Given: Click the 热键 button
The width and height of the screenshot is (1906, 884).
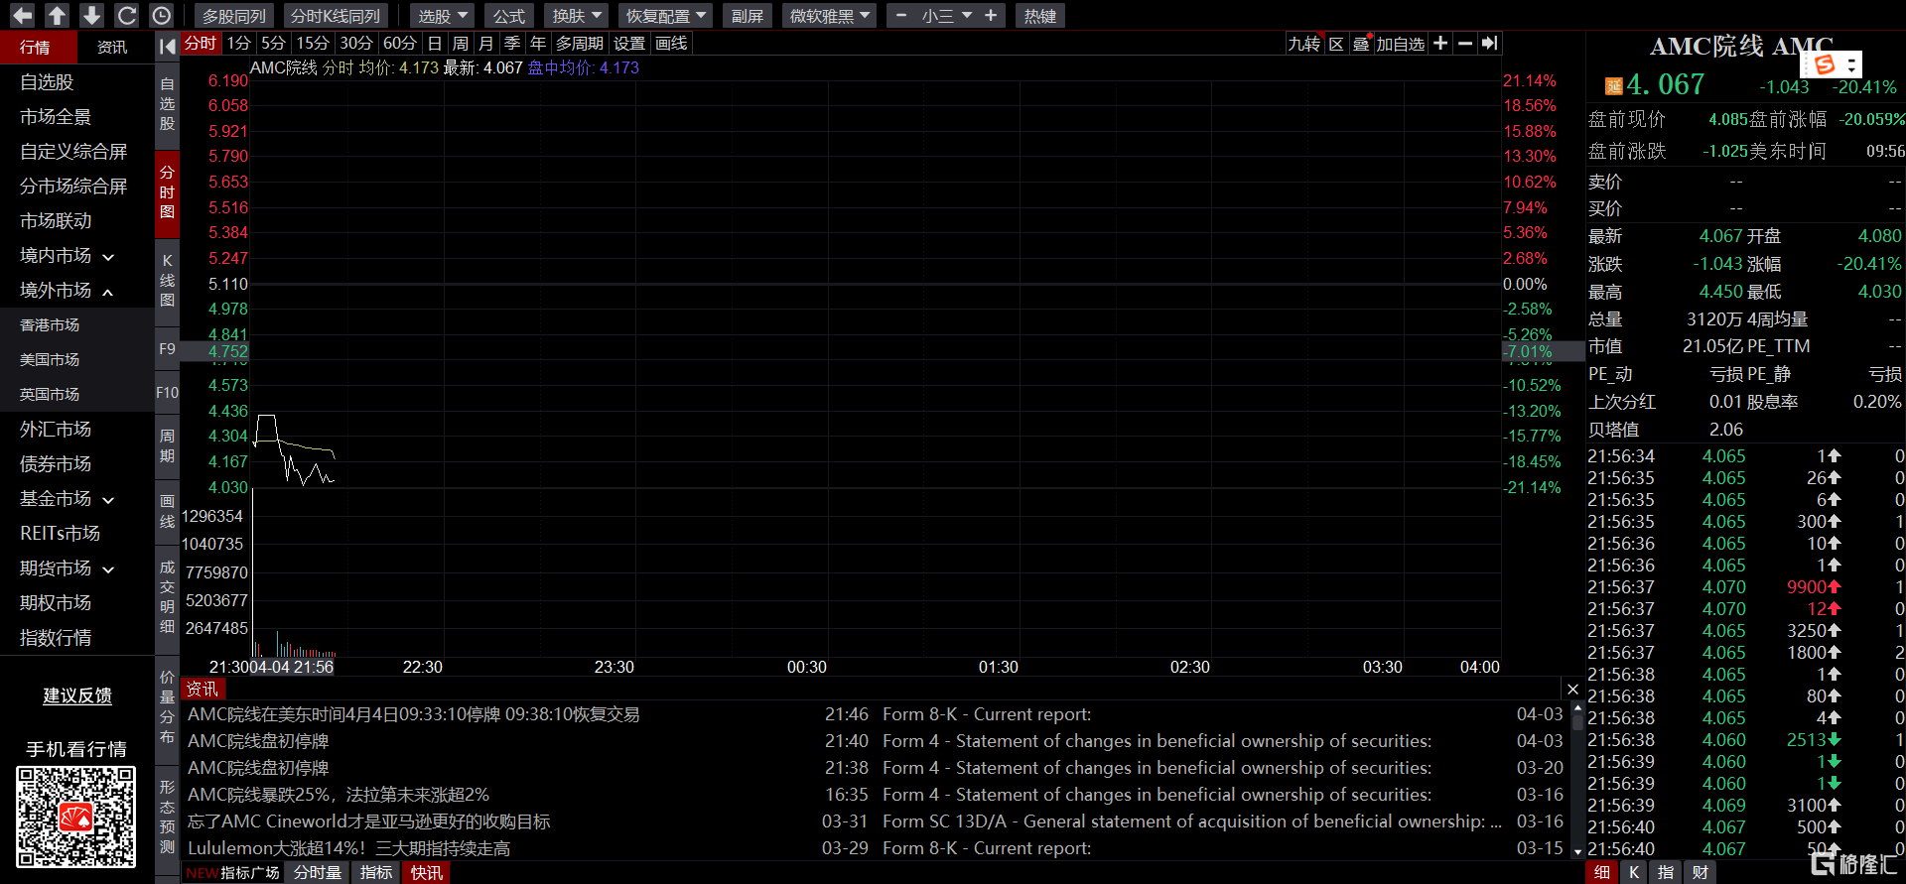Looking at the screenshot, I should [x=1040, y=16].
